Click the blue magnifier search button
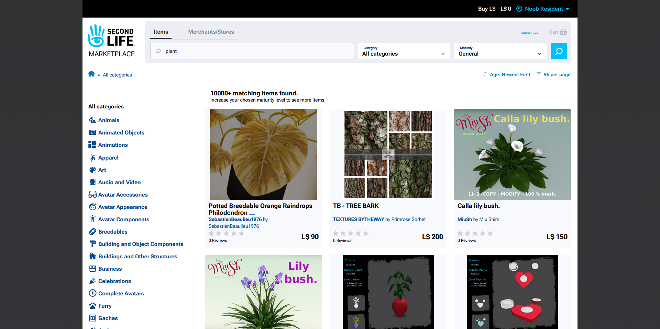Screen dimensions: 660x329 559,51
